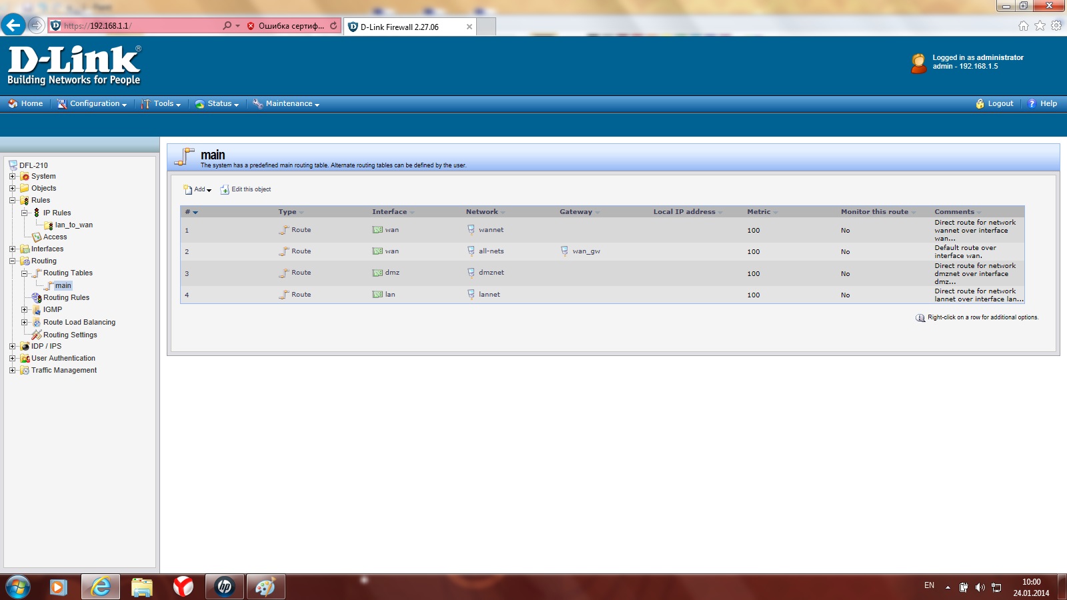Click the lannet network cell
The width and height of the screenshot is (1067, 600).
coord(483,295)
